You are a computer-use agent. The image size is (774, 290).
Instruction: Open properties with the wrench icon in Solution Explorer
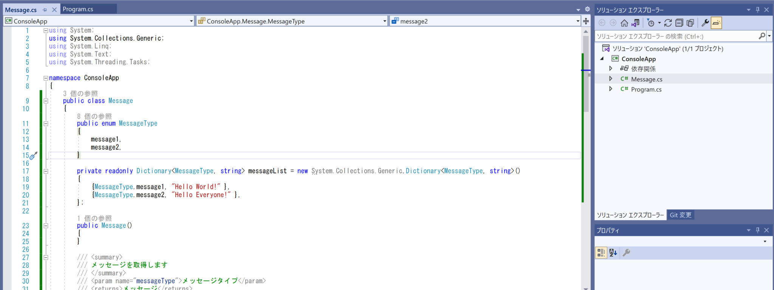(705, 23)
